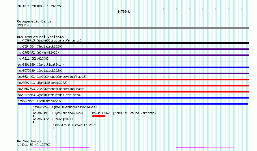Open variant nsv6247500 (Prakrithi2022) label

pos(75,125)
